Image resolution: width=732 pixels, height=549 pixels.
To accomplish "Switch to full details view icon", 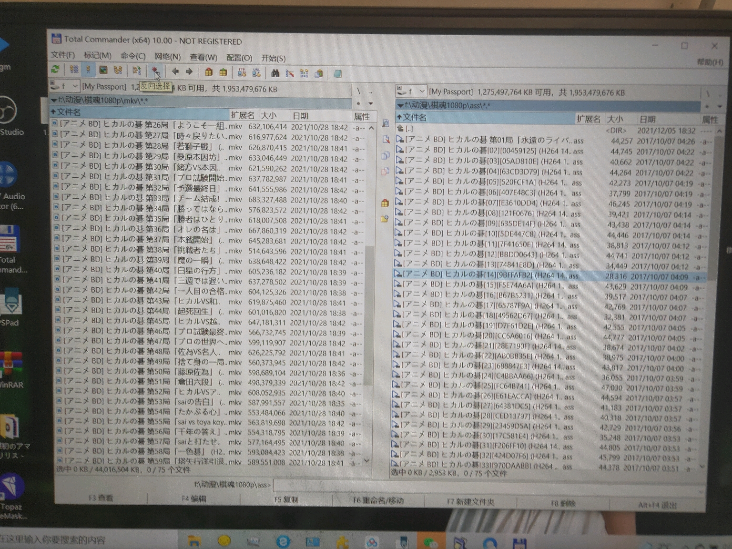I will point(88,70).
